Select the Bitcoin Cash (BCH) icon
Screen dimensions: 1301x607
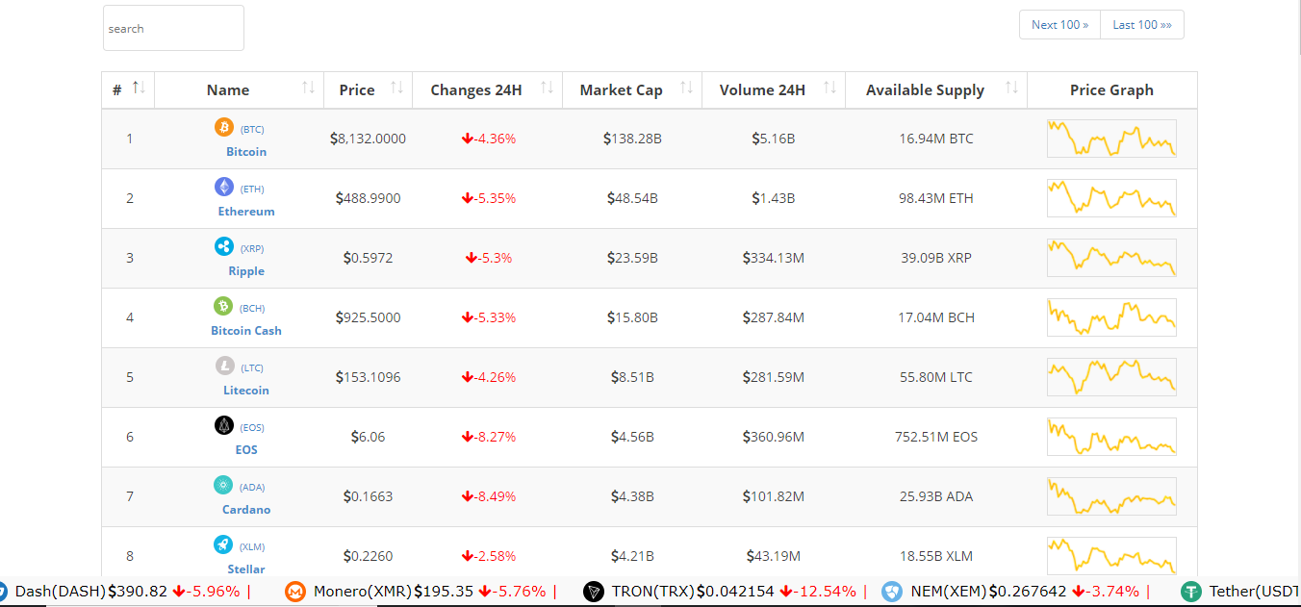[x=224, y=306]
